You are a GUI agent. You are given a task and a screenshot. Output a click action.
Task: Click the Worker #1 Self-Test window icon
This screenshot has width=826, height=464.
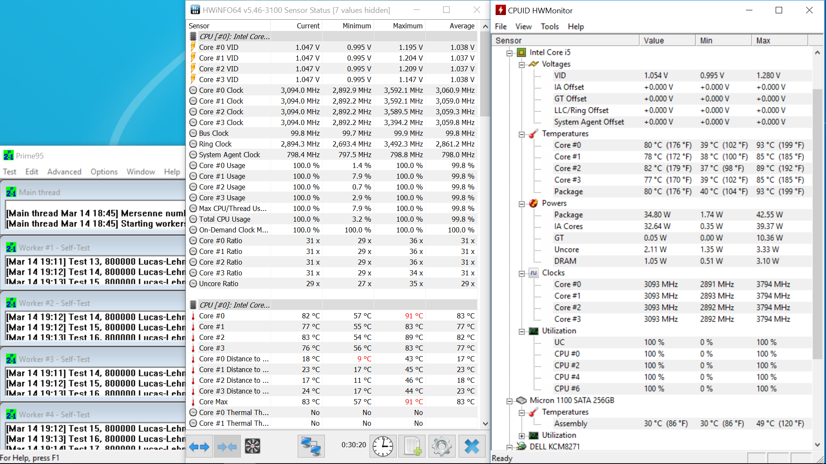pyautogui.click(x=11, y=247)
